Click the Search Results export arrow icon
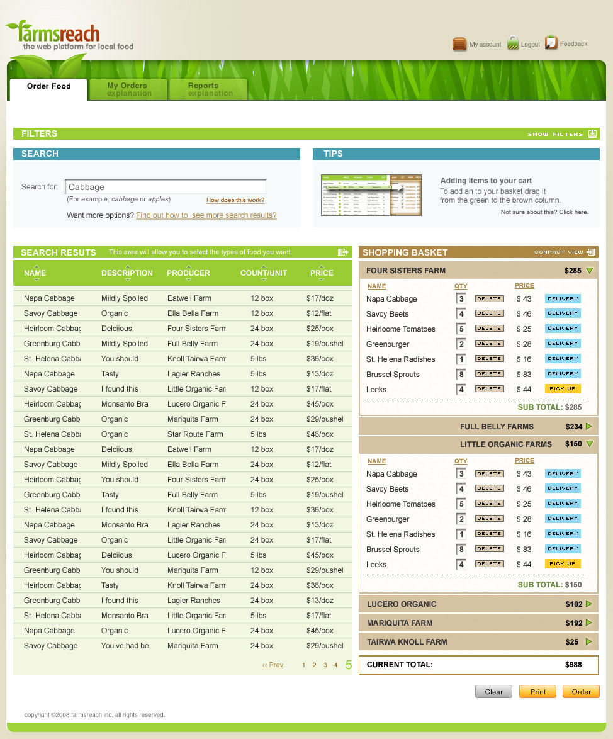This screenshot has width=613, height=739. [343, 252]
